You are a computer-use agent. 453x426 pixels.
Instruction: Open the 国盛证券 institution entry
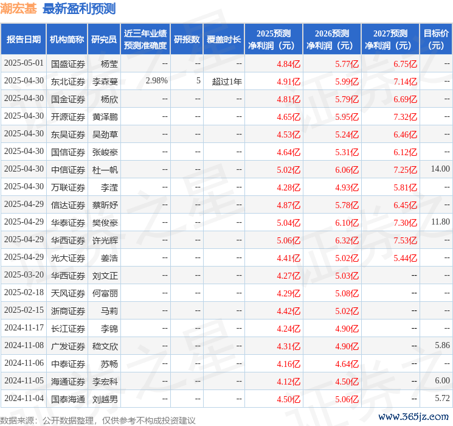[68, 63]
